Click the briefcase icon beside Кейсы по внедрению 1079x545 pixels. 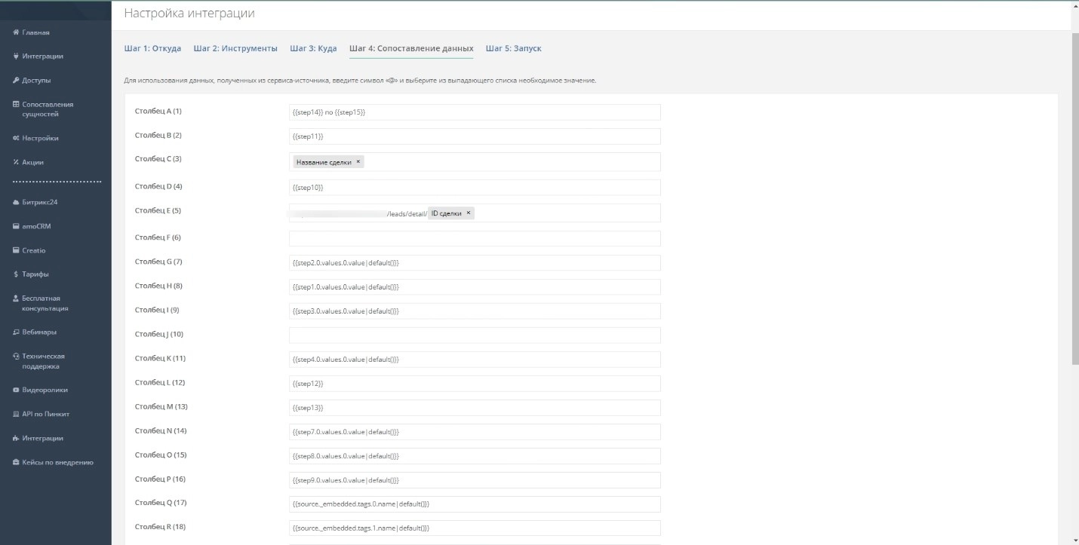tap(16, 462)
